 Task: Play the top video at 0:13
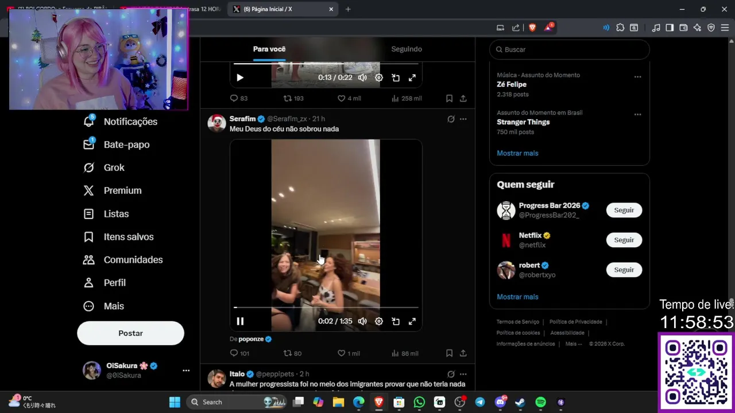240,78
